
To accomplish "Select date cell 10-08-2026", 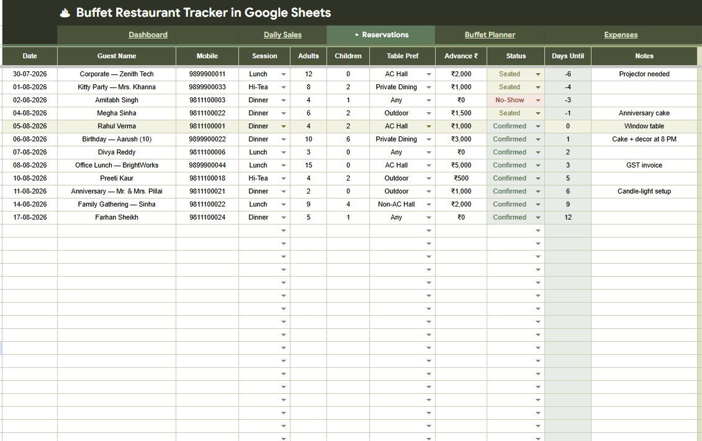I will 30,178.
